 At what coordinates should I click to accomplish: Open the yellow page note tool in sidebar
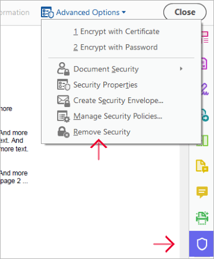[x=202, y=166]
